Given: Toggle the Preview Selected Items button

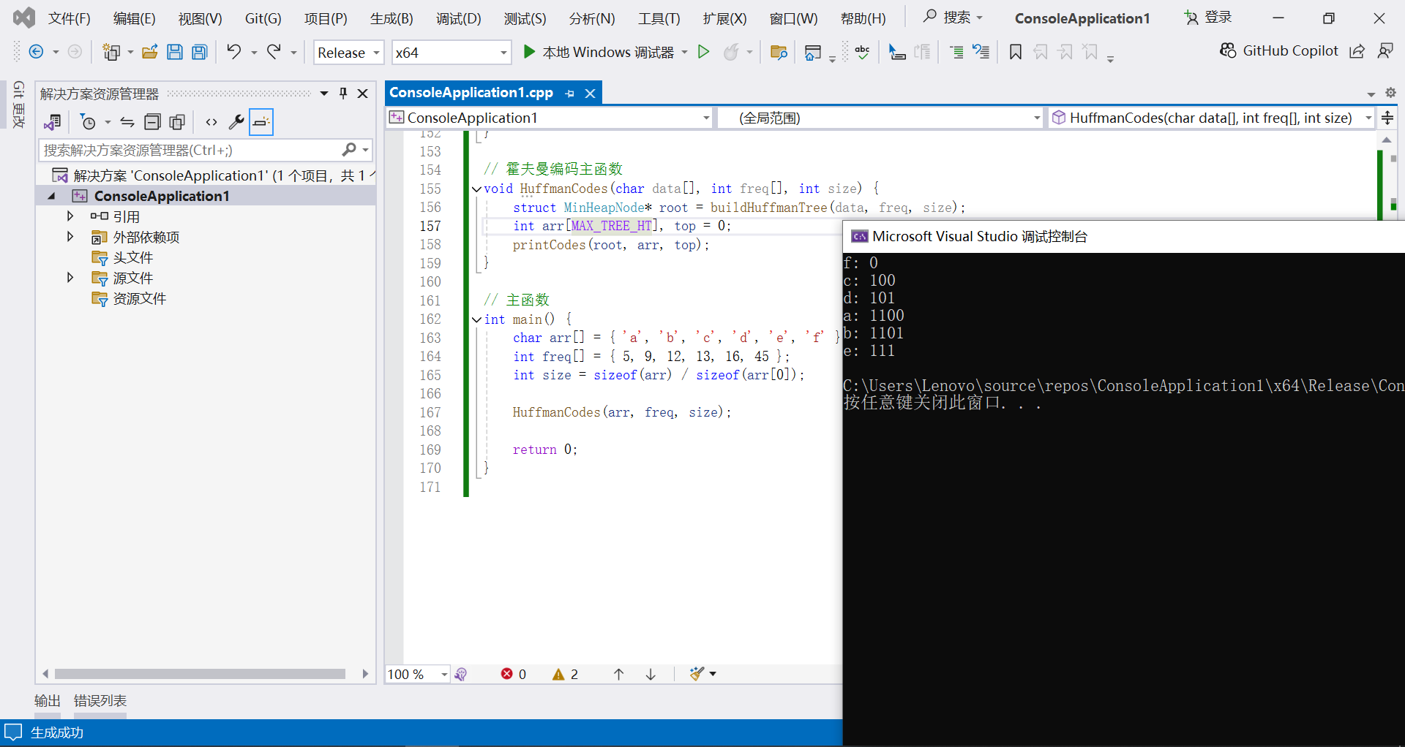Looking at the screenshot, I should 261,122.
